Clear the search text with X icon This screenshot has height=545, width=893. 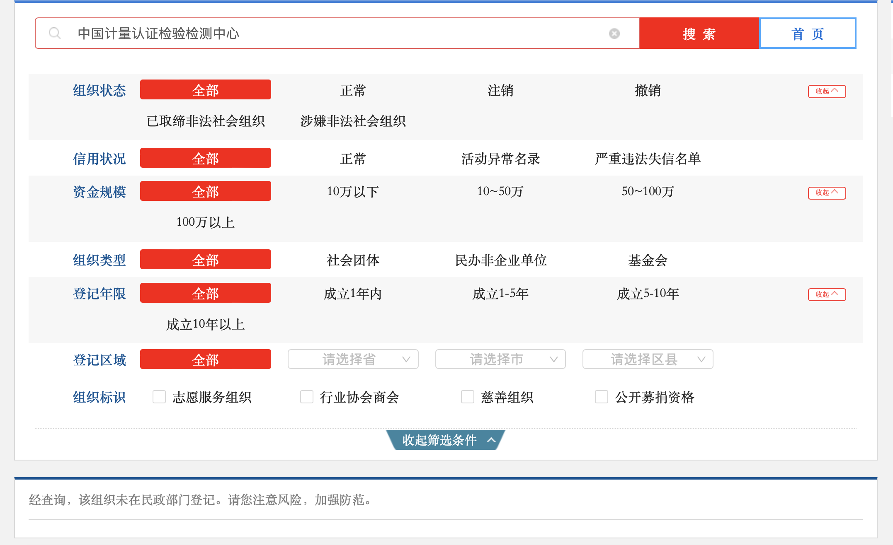click(614, 34)
